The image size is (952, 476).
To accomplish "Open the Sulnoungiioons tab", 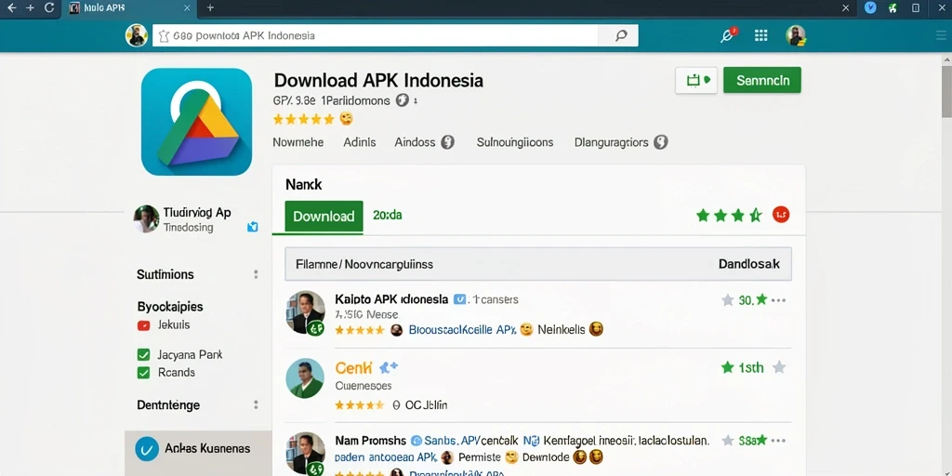I will [x=515, y=142].
